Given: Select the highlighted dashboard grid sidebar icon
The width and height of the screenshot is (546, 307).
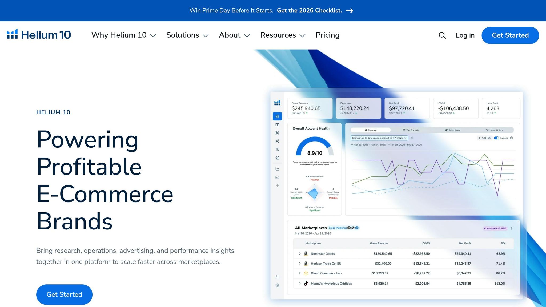Looking at the screenshot, I should pyautogui.click(x=277, y=116).
